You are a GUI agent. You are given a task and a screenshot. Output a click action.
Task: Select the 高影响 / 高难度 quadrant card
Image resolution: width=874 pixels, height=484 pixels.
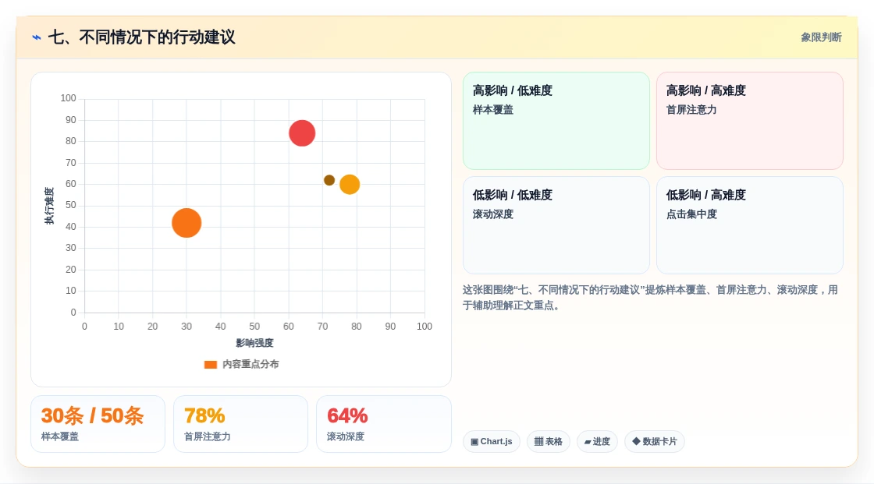(x=750, y=121)
